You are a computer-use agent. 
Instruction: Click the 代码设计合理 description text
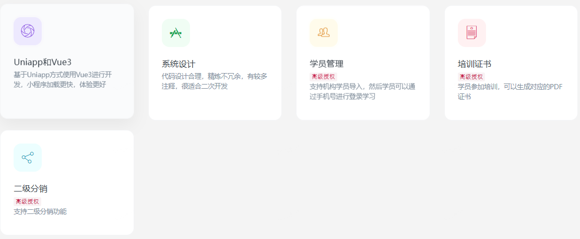[214, 81]
